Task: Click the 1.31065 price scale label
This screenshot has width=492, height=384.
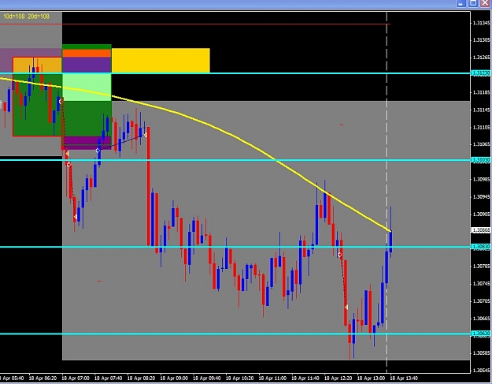Action: point(481,144)
